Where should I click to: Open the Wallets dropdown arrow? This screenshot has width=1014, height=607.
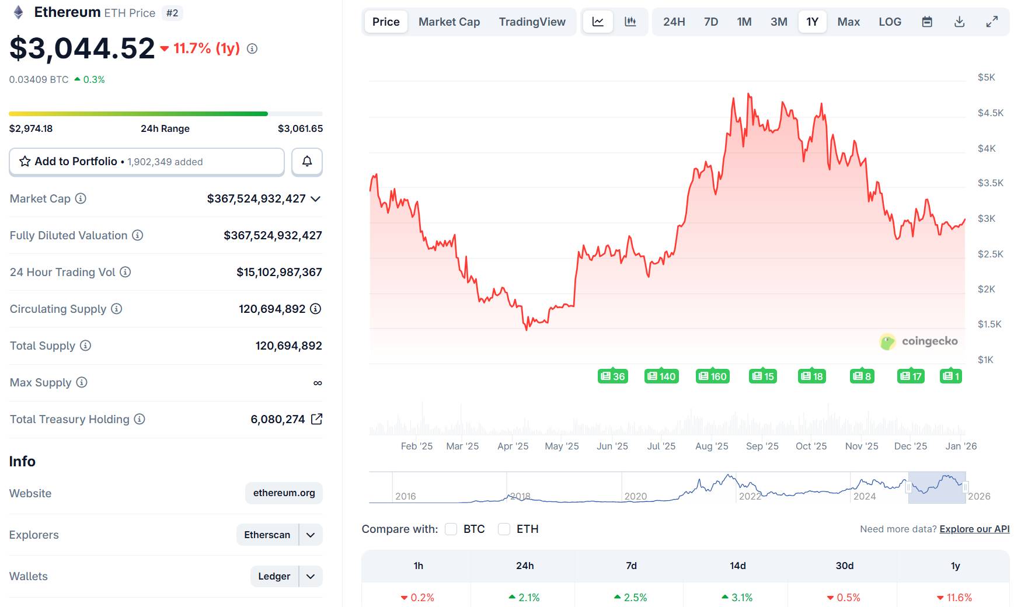[311, 577]
